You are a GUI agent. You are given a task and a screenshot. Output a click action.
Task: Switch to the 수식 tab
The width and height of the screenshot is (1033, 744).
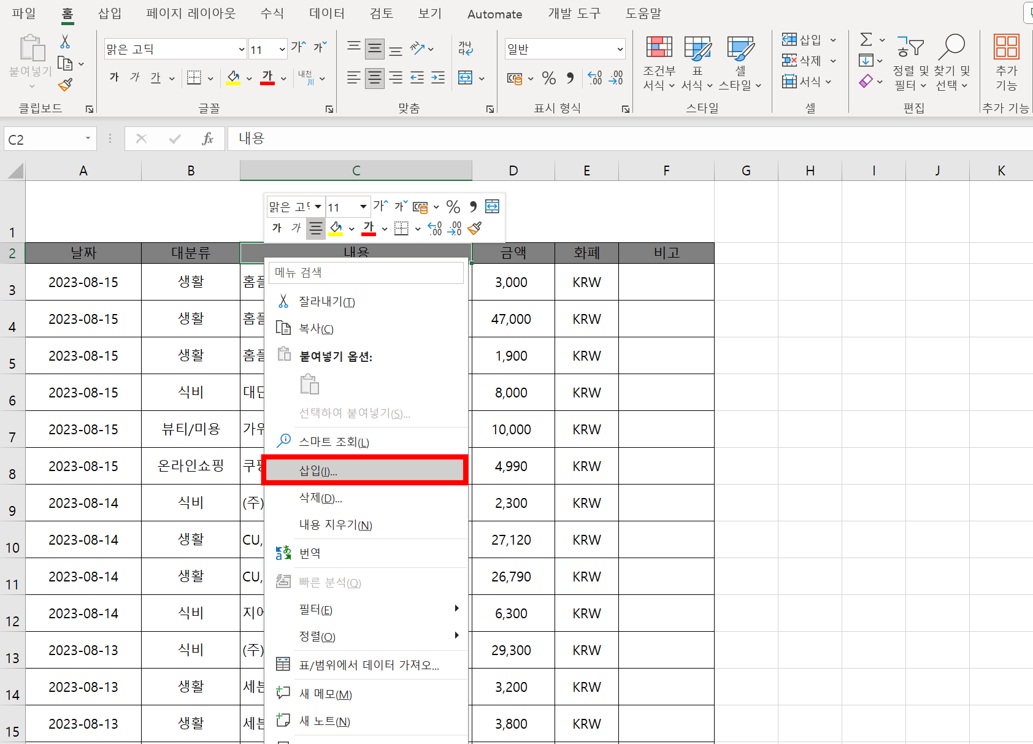point(272,13)
